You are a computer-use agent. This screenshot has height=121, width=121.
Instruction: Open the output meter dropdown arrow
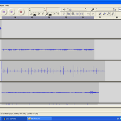tap(35, 15)
